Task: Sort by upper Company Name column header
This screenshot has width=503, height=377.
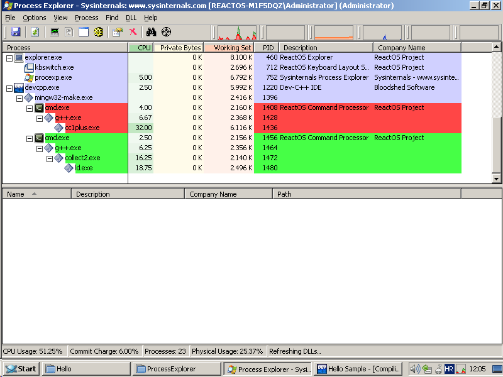Action: click(417, 48)
